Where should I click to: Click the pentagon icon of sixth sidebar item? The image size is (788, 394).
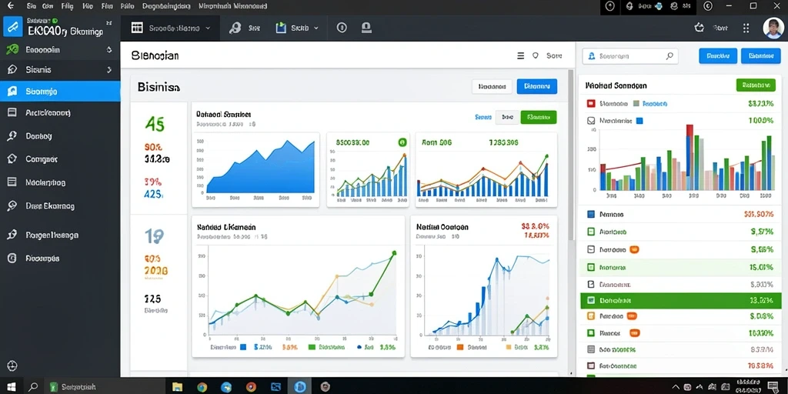pos(12,159)
